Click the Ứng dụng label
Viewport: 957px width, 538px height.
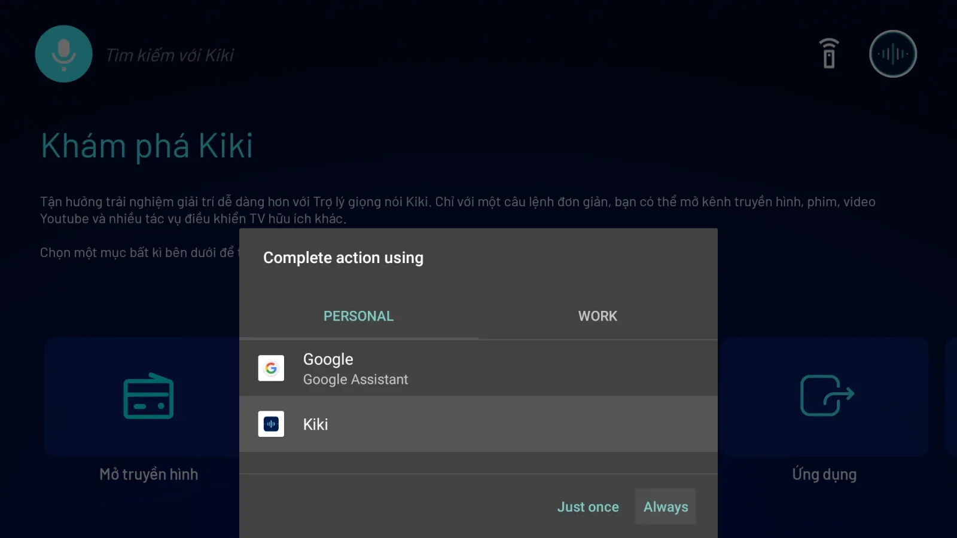[x=824, y=474]
